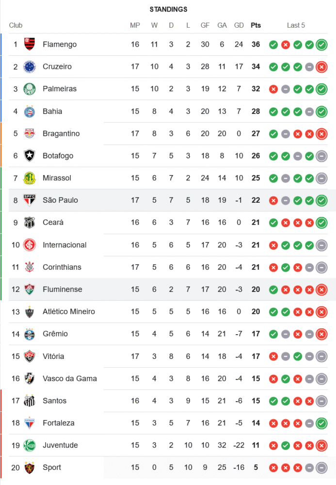Open the Bahia team name link
This screenshot has width=336, height=485.
tap(52, 112)
